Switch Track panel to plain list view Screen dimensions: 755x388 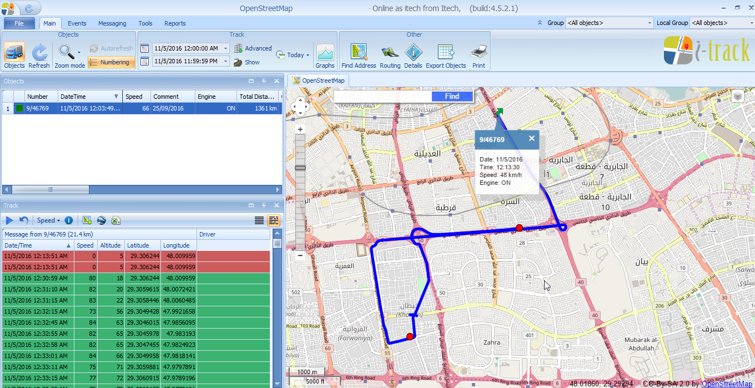click(259, 220)
